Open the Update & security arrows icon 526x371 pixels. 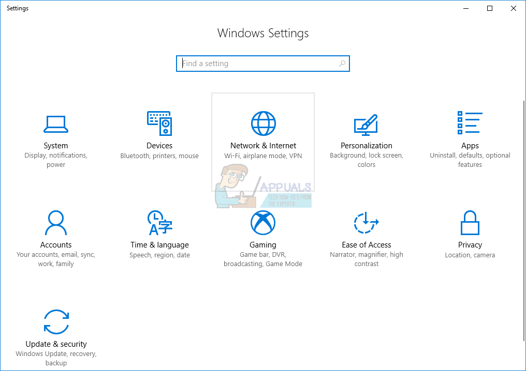coord(56,322)
